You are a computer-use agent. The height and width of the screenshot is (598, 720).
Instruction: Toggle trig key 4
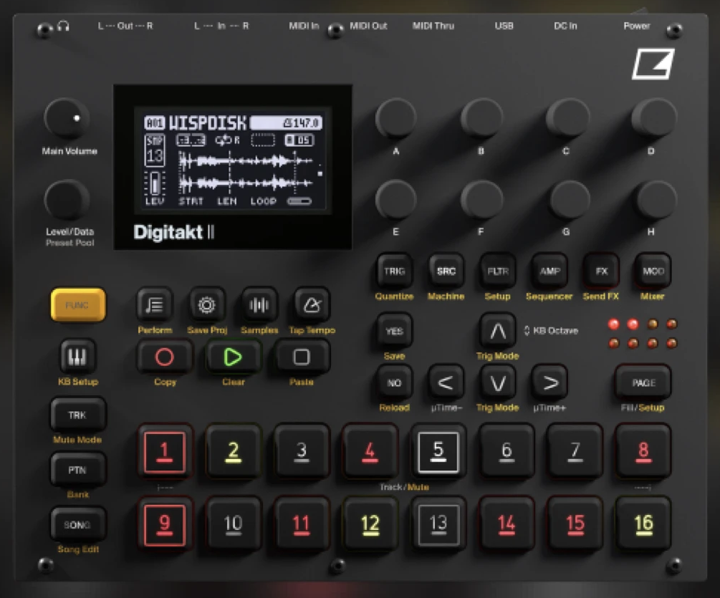(370, 452)
